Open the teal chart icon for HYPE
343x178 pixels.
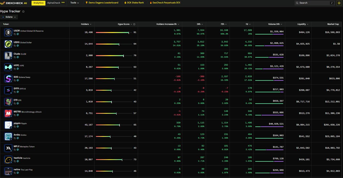click(18, 68)
